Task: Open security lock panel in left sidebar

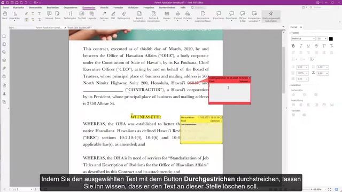Action: point(4,76)
